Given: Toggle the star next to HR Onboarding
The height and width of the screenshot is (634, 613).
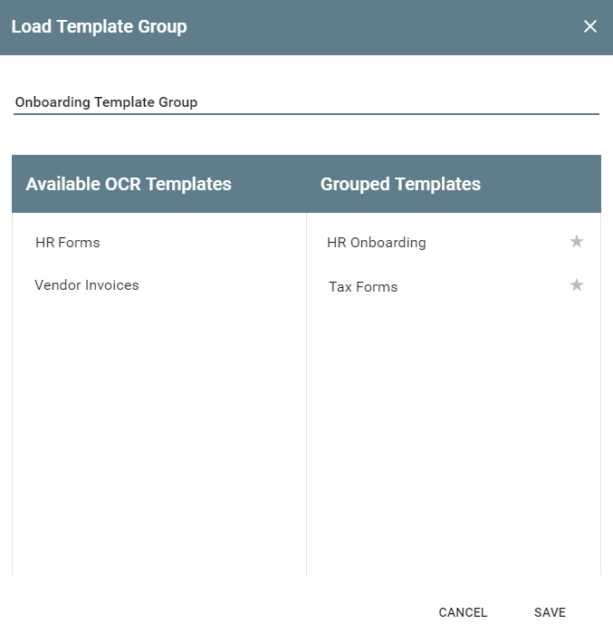Looking at the screenshot, I should [577, 242].
